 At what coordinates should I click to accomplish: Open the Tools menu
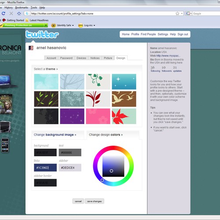pos(34,7)
